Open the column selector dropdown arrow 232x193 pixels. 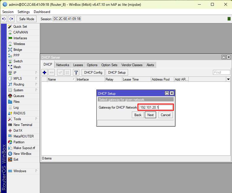(228, 79)
